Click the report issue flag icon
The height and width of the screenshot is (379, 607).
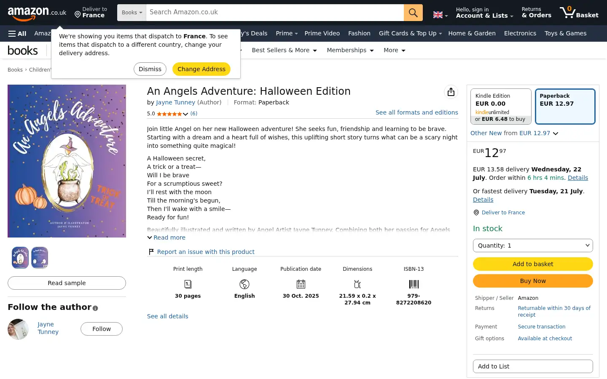pos(151,252)
